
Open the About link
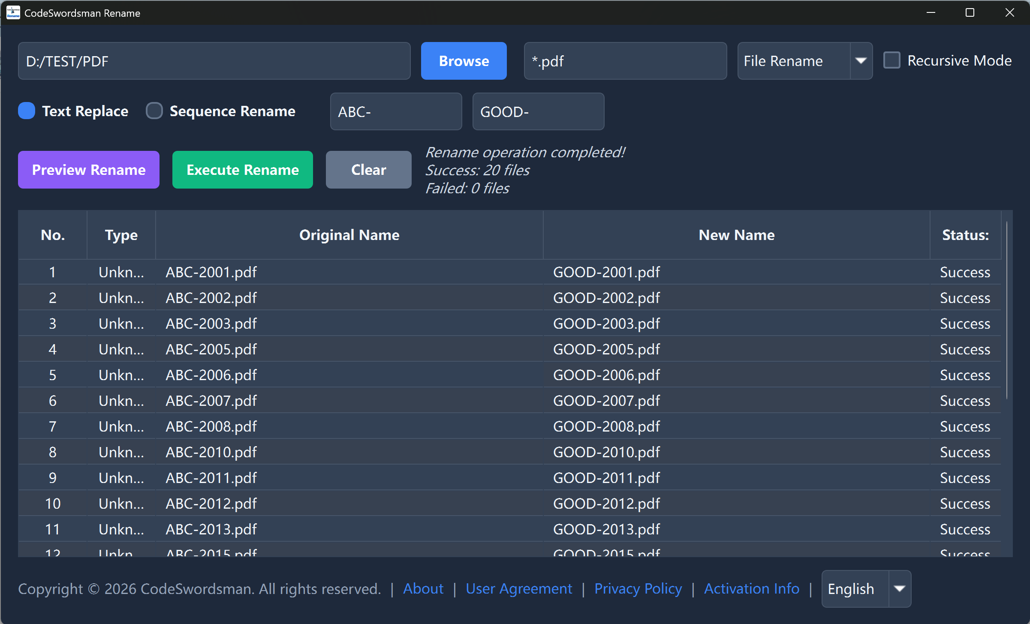[x=423, y=589]
